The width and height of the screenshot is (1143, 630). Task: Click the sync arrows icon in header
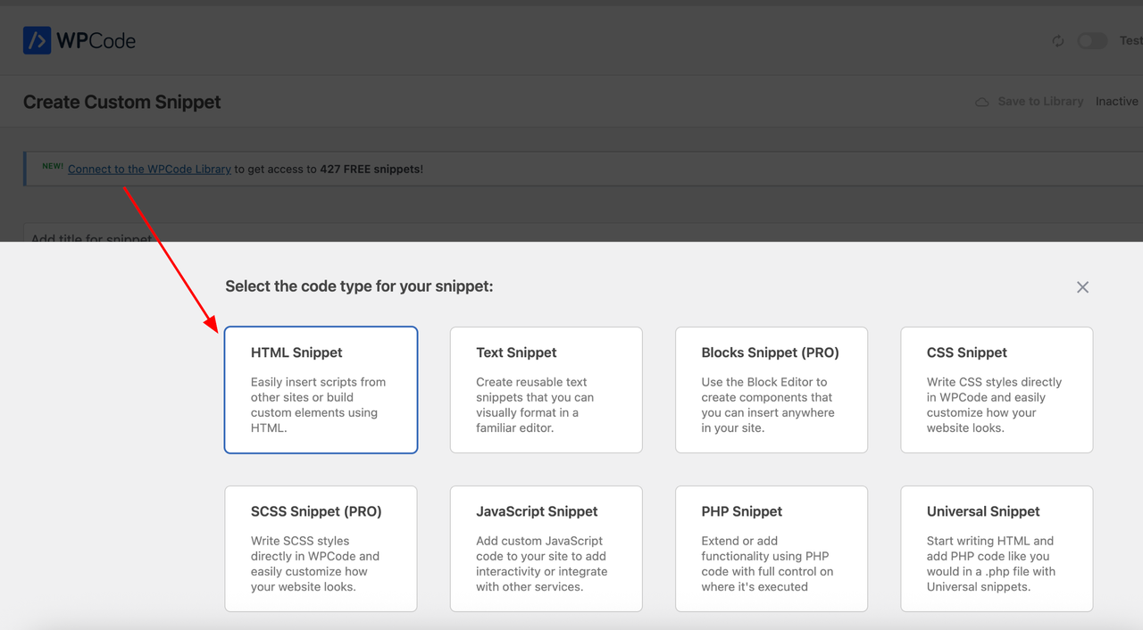(x=1058, y=41)
